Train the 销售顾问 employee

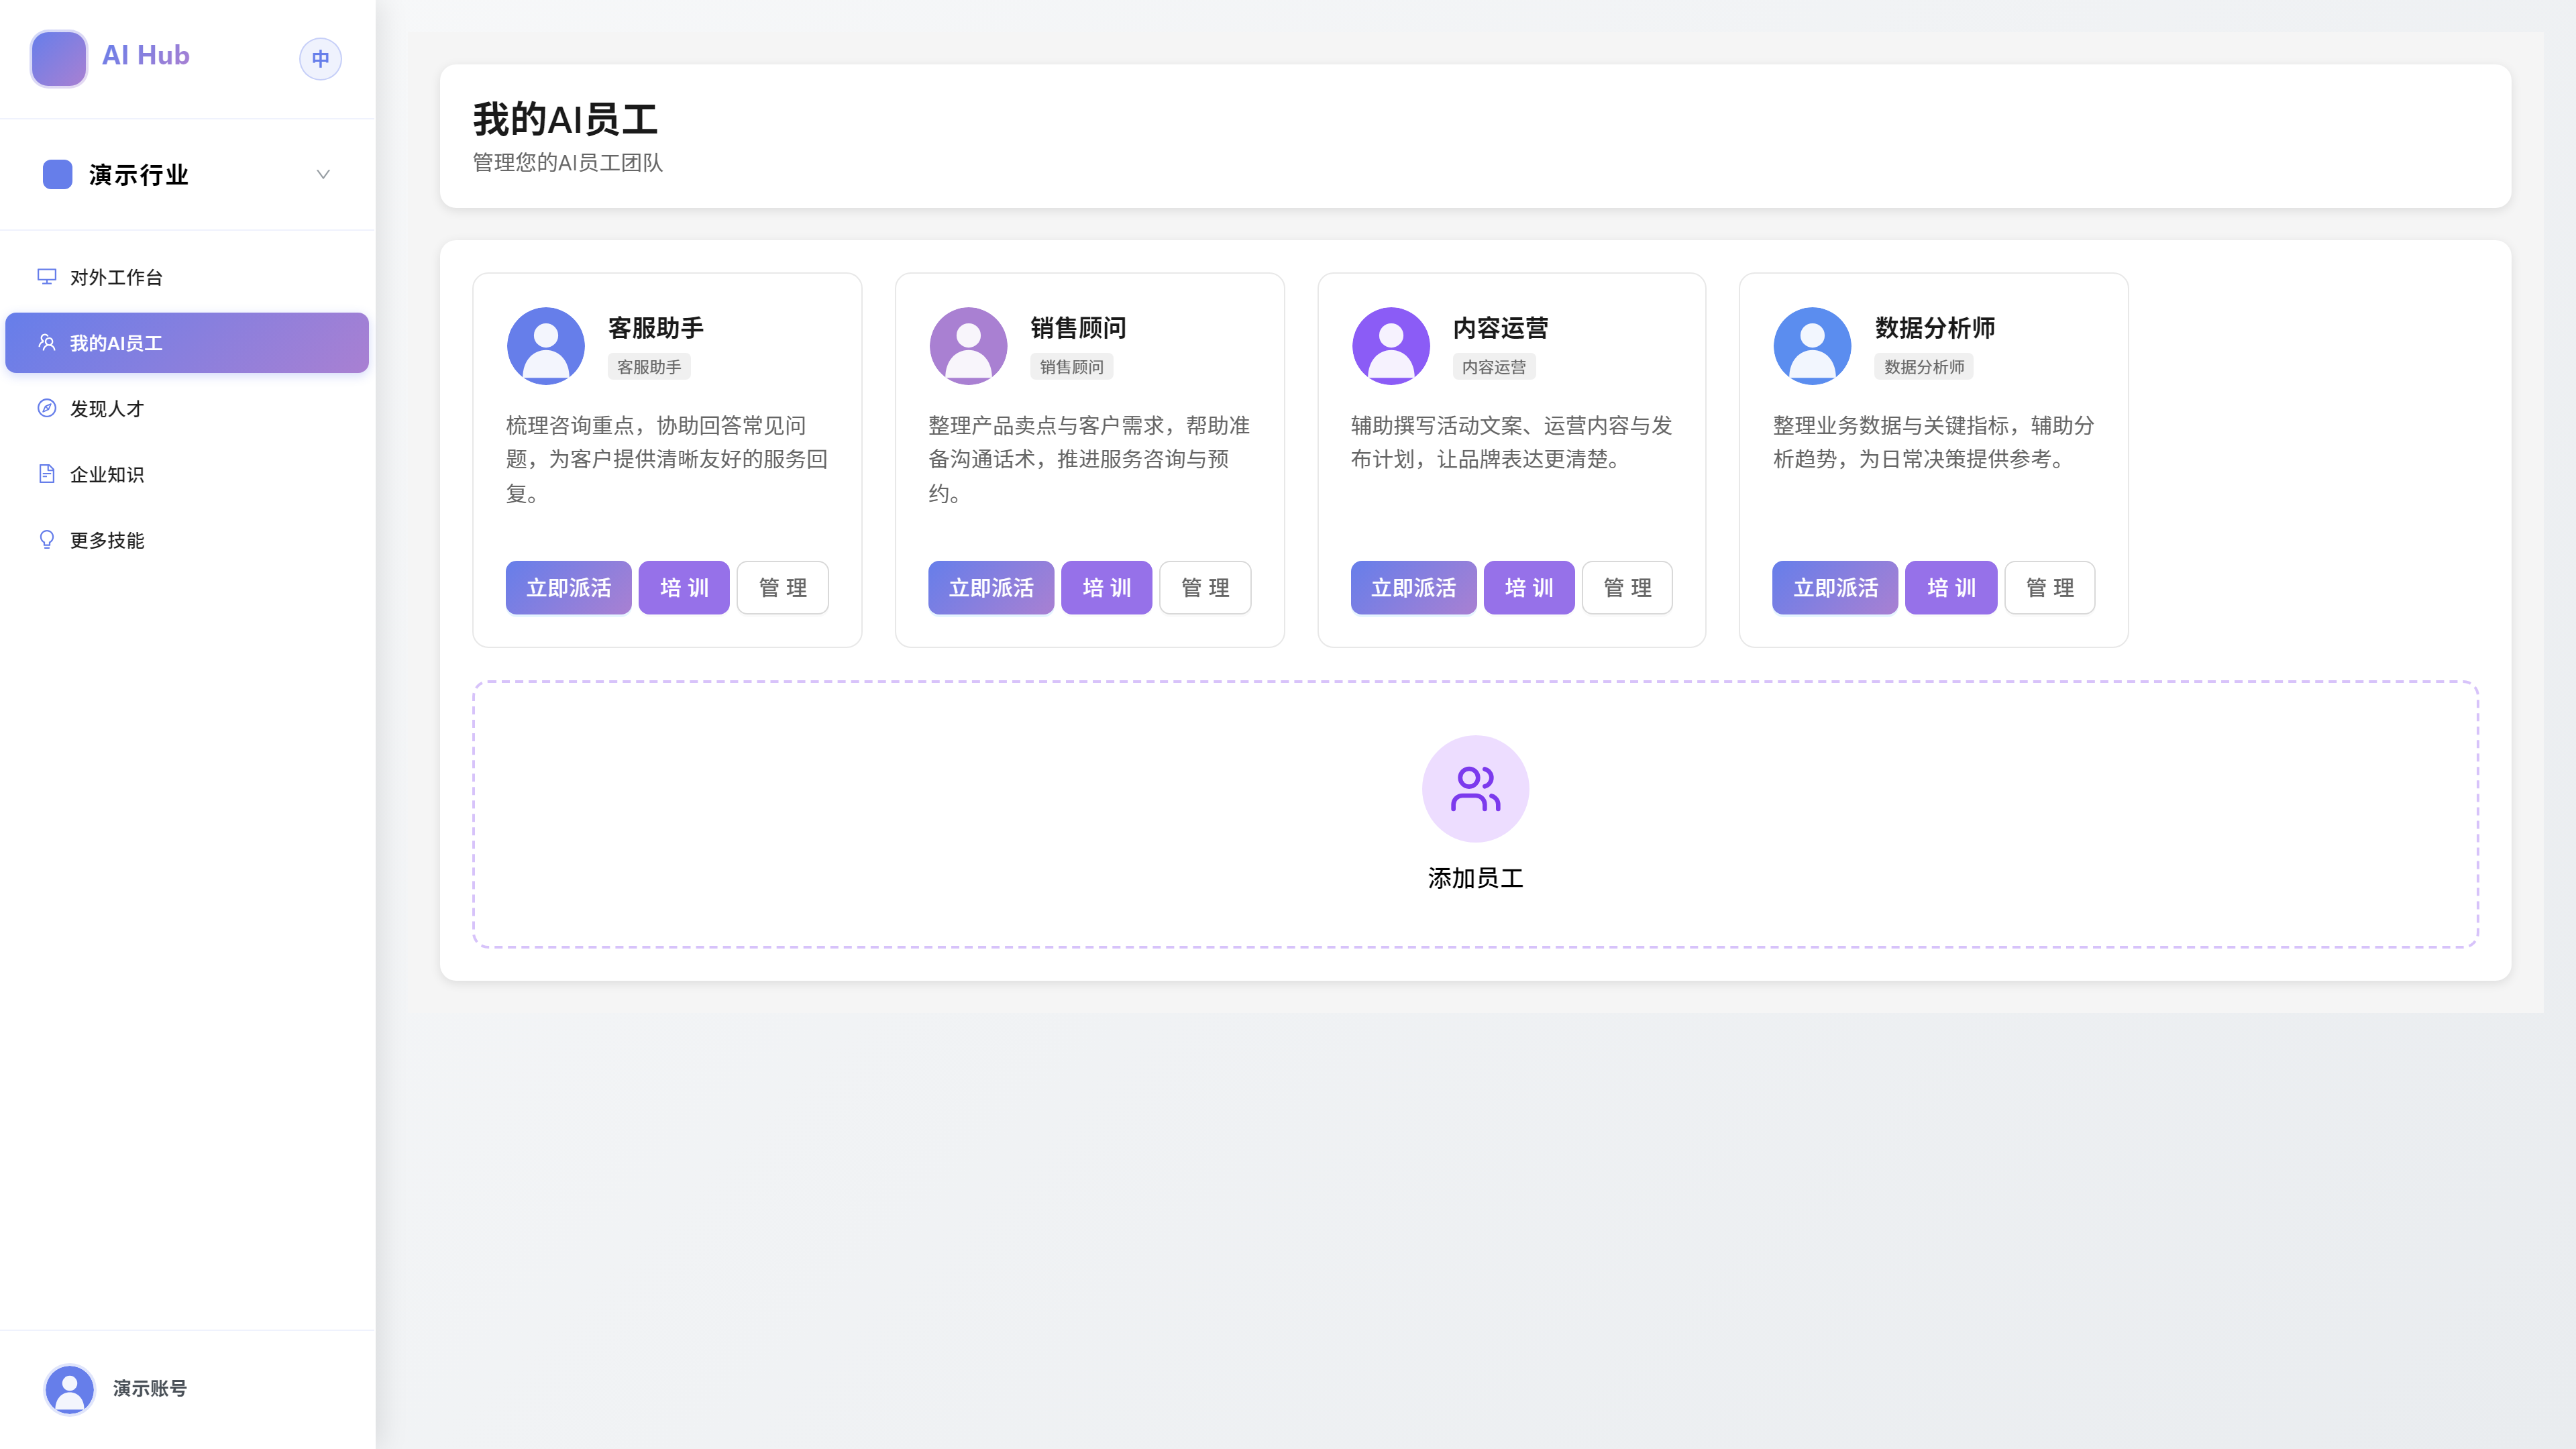[x=1107, y=588]
